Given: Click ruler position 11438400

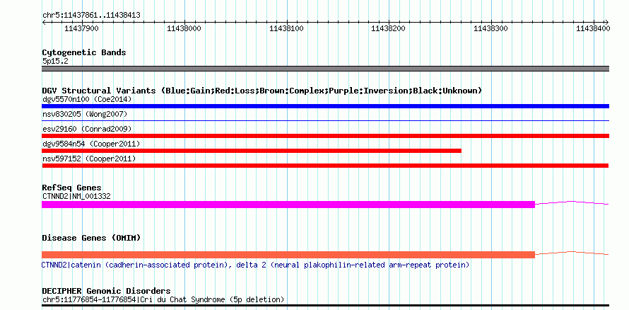Looking at the screenshot, I should [x=593, y=28].
